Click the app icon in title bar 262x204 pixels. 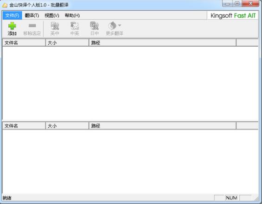click(5, 5)
